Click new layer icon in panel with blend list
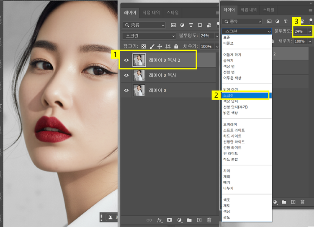 point(293,202)
